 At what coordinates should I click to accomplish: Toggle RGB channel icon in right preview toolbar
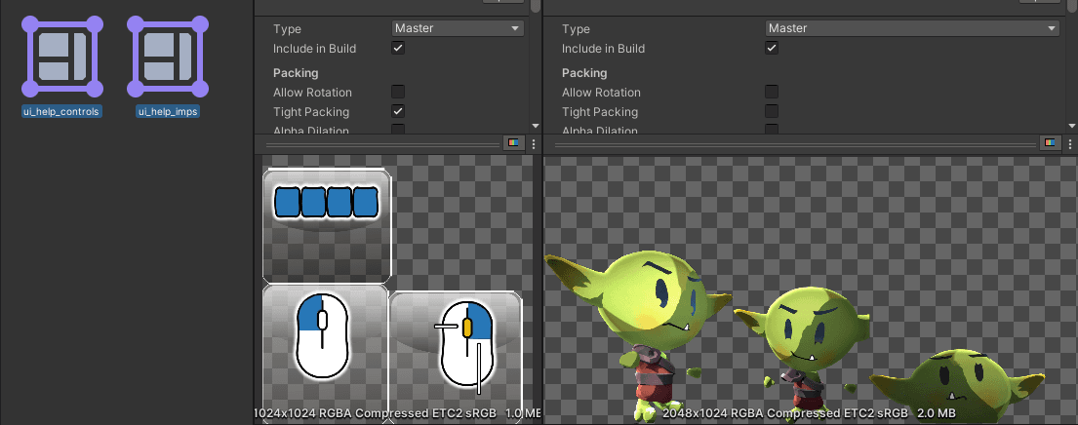(x=1049, y=143)
